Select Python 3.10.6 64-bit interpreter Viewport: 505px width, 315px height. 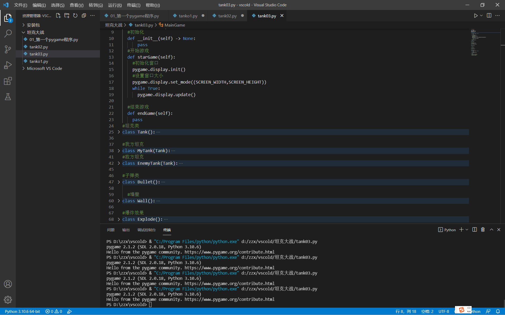(22, 311)
